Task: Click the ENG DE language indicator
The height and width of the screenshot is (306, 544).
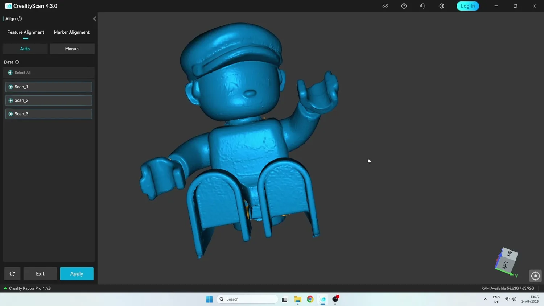Action: 496,299
